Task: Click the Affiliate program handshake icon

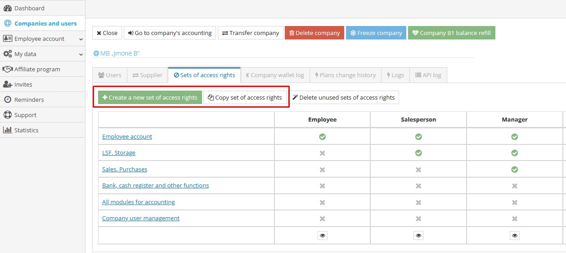Action: point(7,69)
